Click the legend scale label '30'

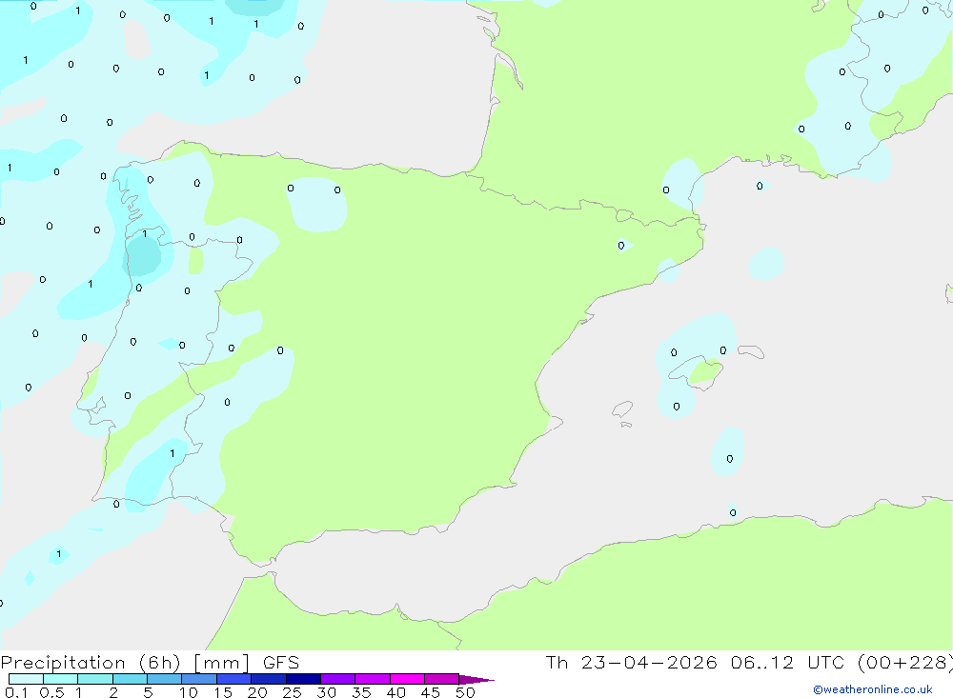327,692
